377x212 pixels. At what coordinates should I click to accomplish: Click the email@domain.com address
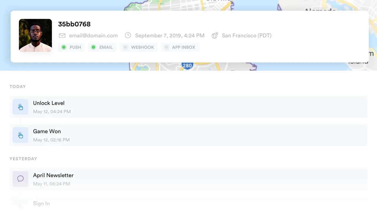93,36
